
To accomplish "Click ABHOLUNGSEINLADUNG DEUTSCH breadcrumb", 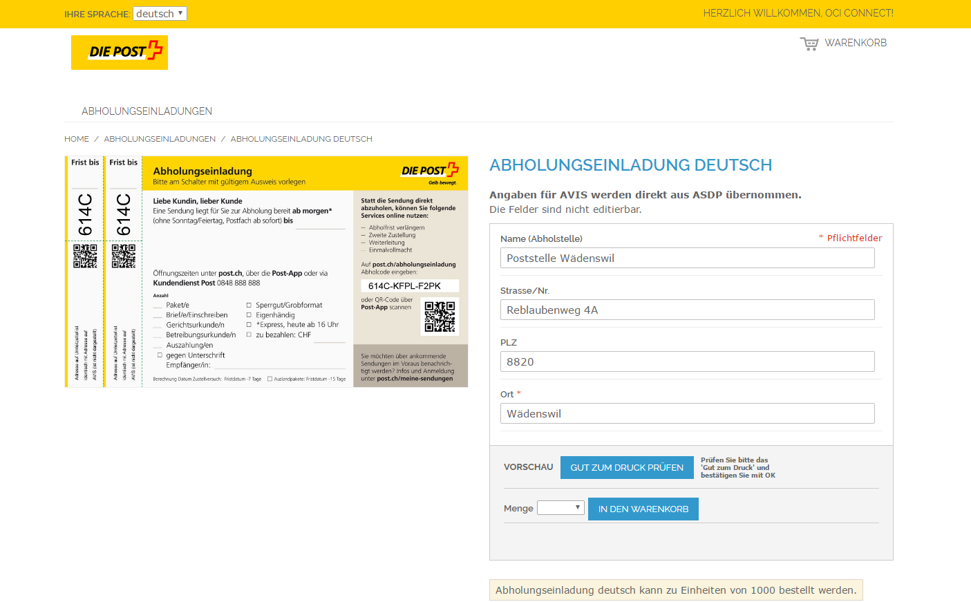I will pyautogui.click(x=301, y=139).
